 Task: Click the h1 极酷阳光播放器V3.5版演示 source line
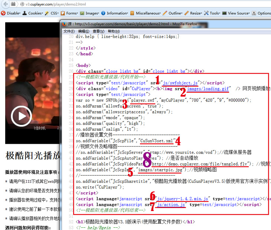coord(135,222)
